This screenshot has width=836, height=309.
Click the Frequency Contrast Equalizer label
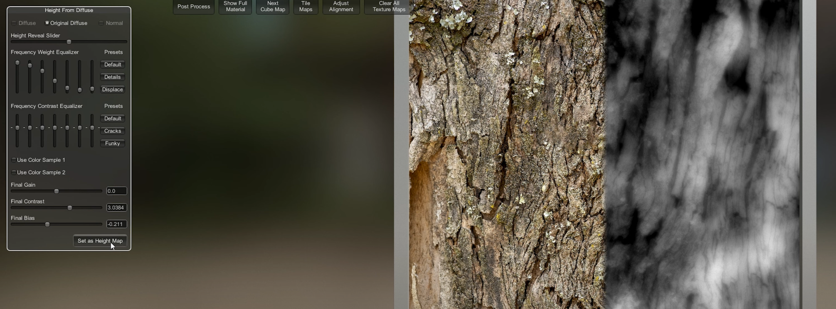pyautogui.click(x=47, y=106)
